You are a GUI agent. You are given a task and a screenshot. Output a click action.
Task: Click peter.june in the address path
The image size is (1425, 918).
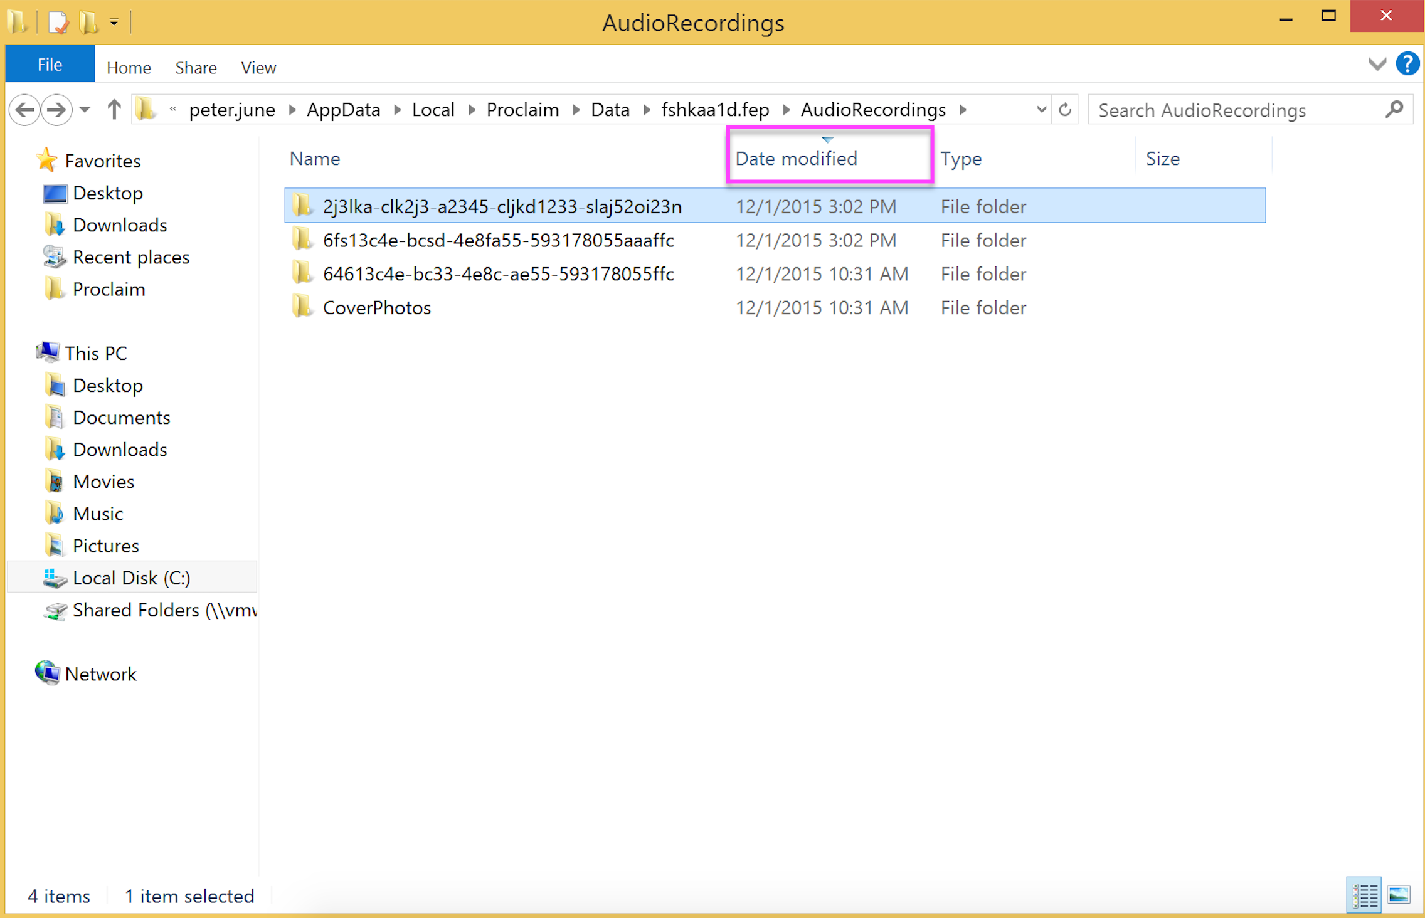coord(232,110)
